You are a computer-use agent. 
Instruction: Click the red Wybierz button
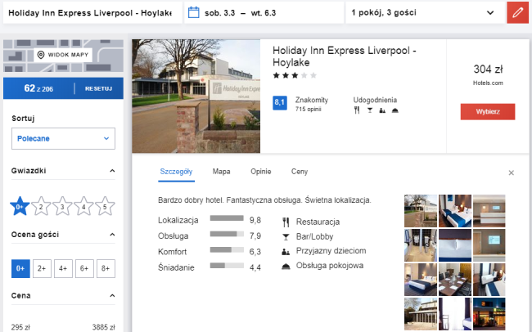(487, 111)
